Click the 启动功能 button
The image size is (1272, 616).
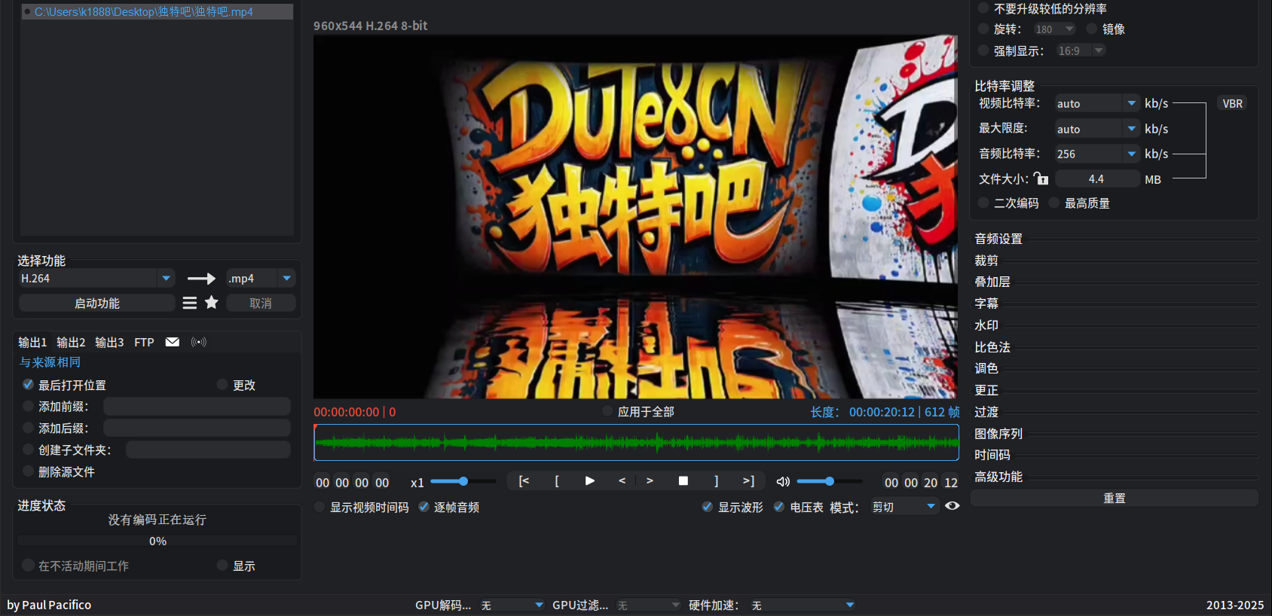click(x=96, y=303)
